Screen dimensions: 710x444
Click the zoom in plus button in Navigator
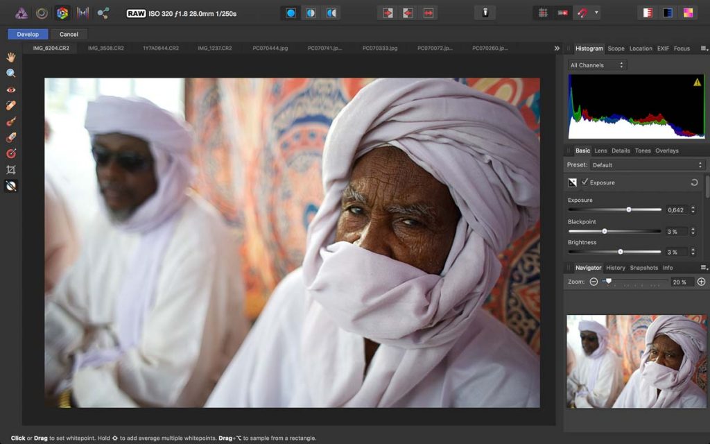click(701, 282)
